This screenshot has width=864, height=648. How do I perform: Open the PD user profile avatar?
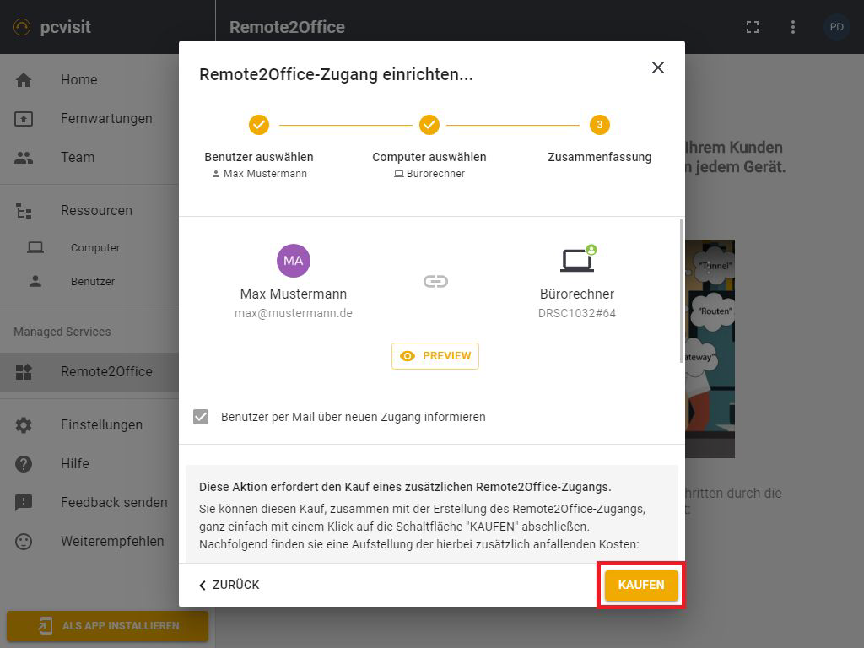click(836, 27)
